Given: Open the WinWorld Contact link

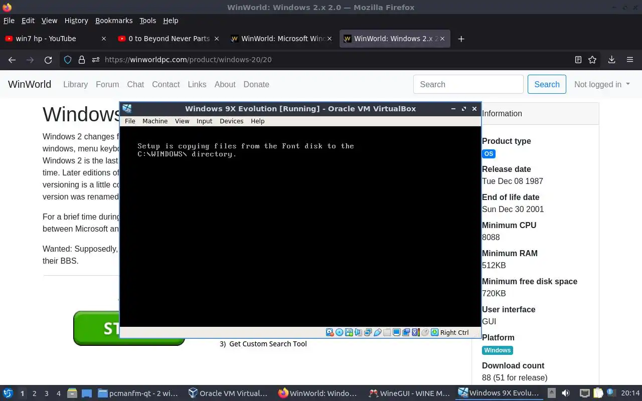Looking at the screenshot, I should point(166,84).
